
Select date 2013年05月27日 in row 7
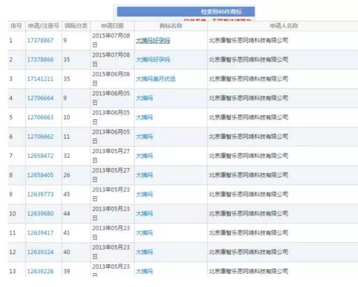click(x=111, y=156)
